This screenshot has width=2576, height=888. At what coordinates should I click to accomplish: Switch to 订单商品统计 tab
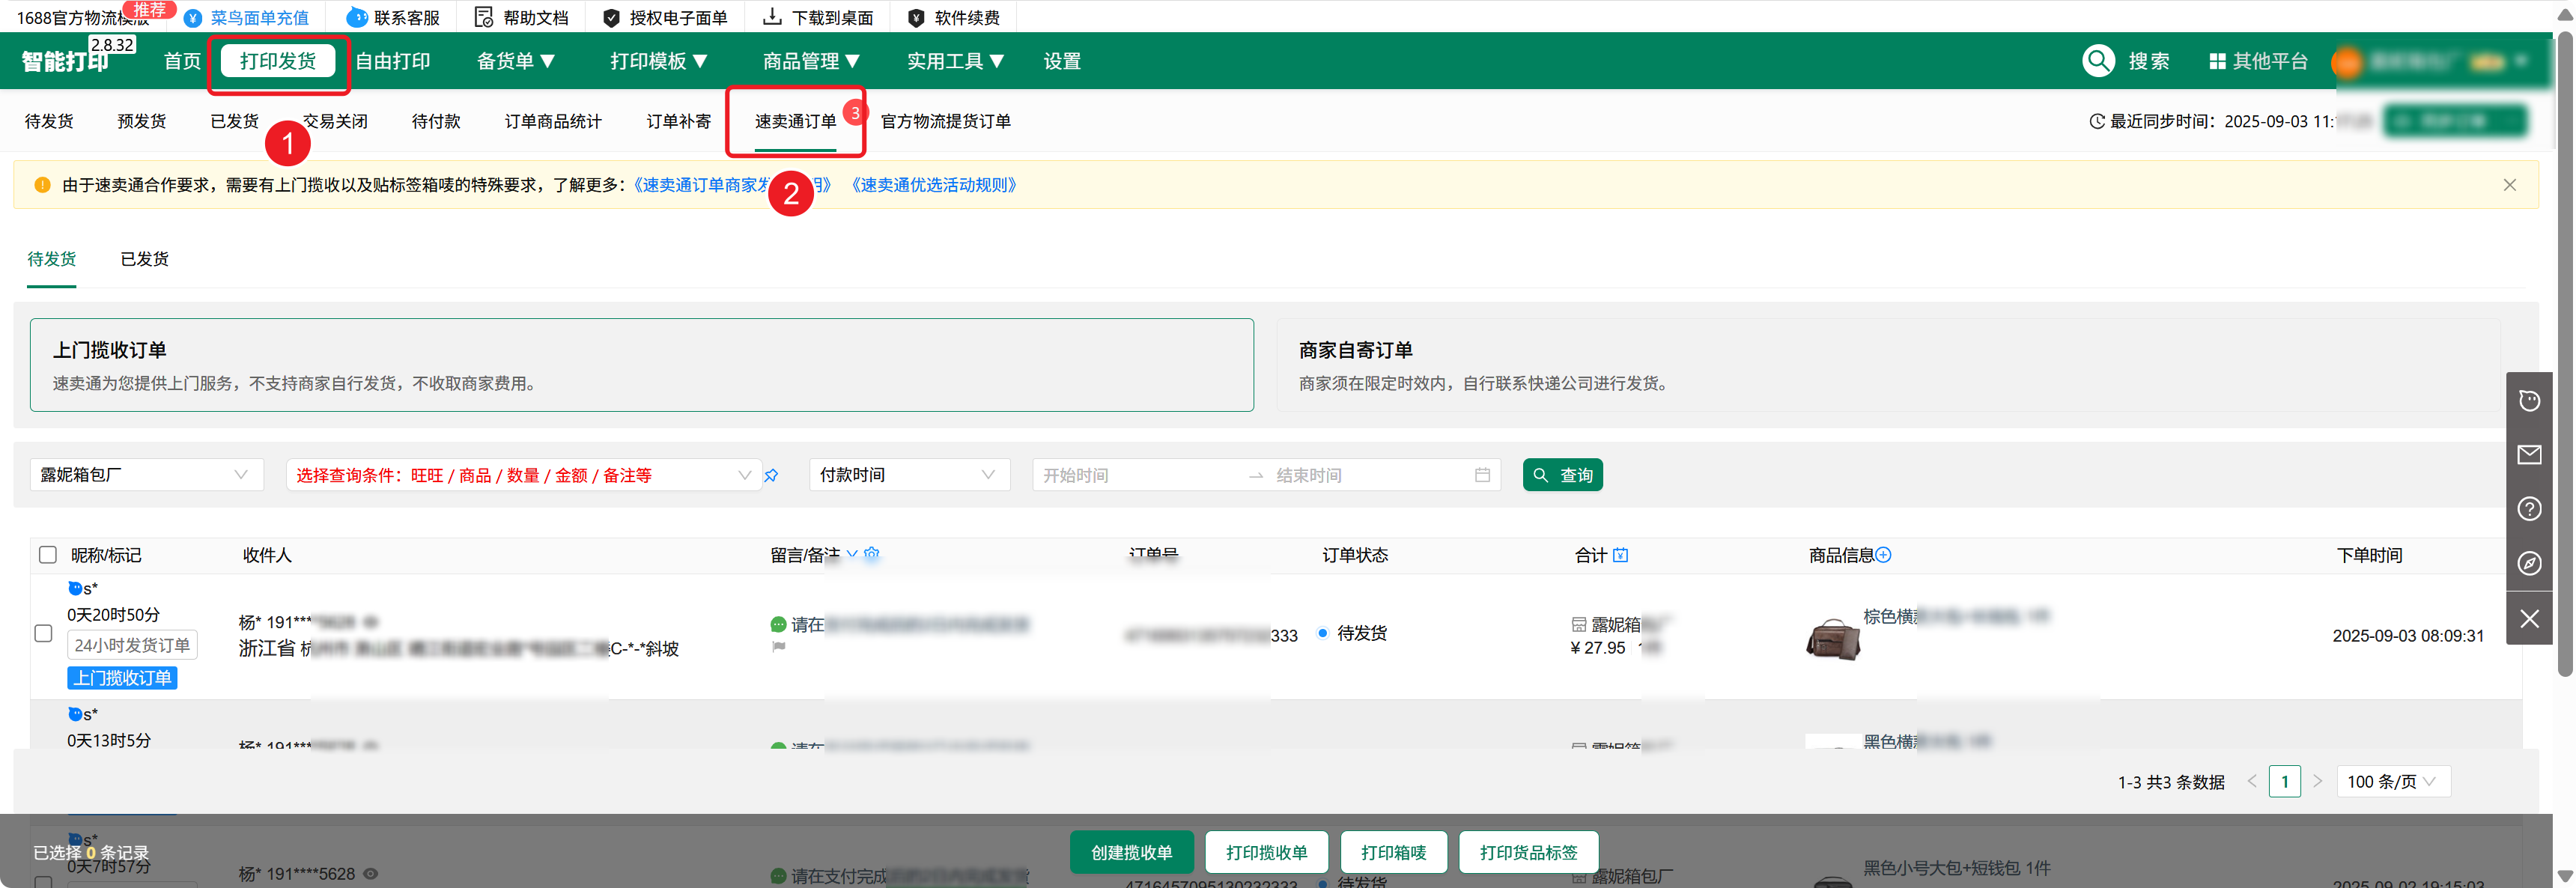click(553, 121)
